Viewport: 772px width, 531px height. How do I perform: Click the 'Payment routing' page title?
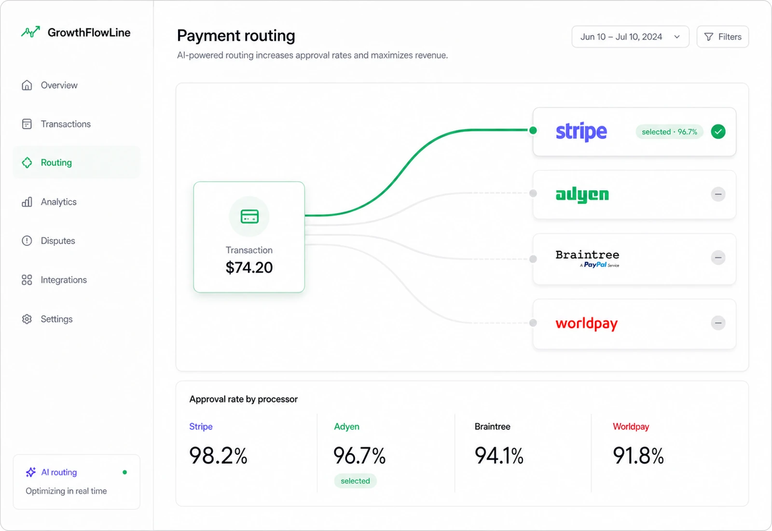[x=236, y=35]
